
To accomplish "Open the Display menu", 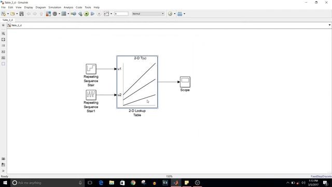I will [x=29, y=7].
